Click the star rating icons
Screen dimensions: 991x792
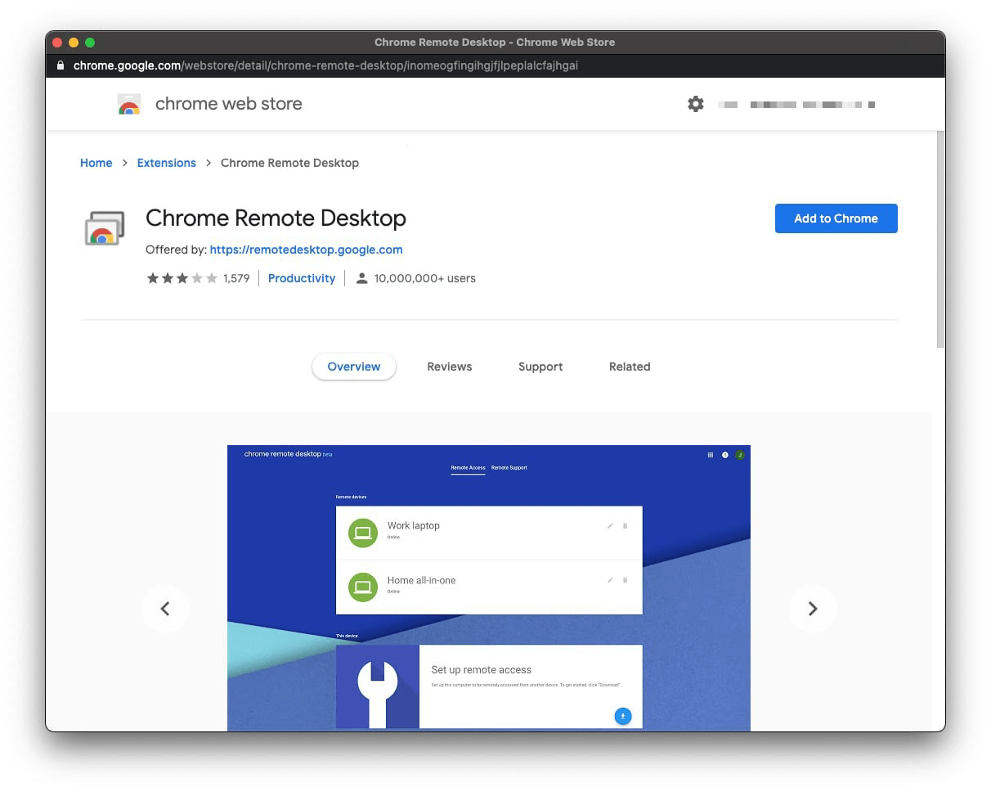pyautogui.click(x=182, y=278)
